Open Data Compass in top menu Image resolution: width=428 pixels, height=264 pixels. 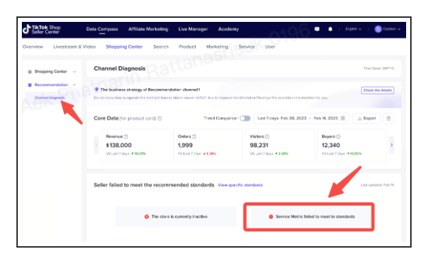pyautogui.click(x=102, y=29)
